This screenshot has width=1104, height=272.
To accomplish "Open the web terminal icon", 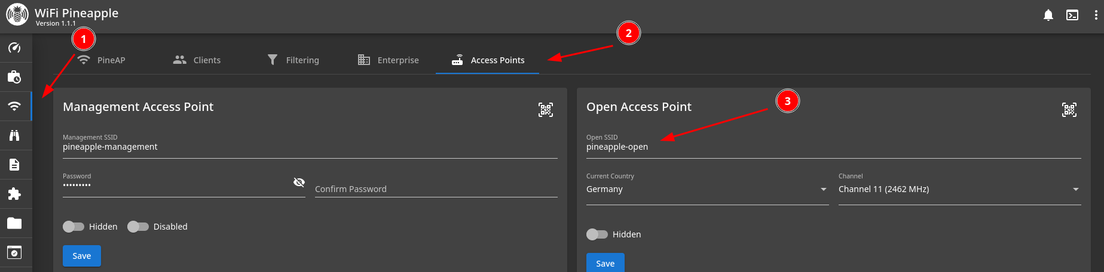I will pos(1072,15).
